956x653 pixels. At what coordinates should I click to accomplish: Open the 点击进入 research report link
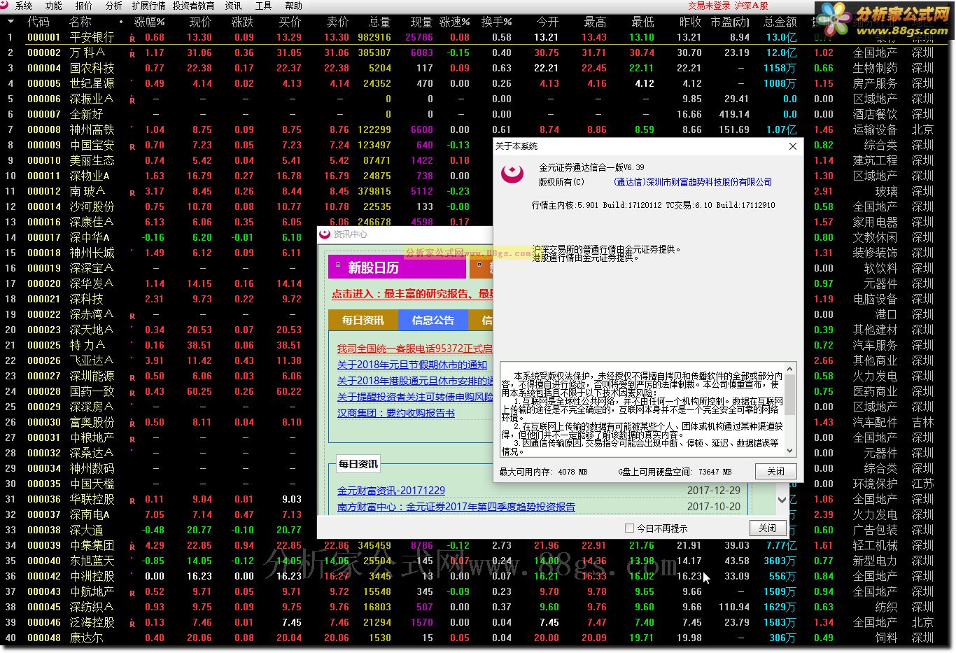[x=412, y=294]
